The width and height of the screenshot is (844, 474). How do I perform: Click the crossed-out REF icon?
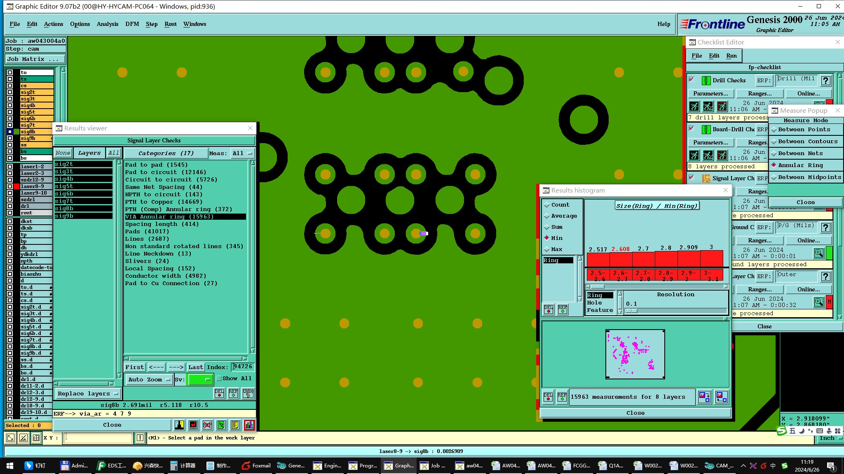207,425
